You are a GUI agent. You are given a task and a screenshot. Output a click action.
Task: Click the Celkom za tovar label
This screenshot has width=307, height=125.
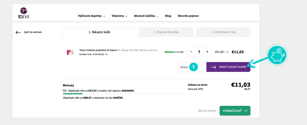pyautogui.click(x=198, y=85)
